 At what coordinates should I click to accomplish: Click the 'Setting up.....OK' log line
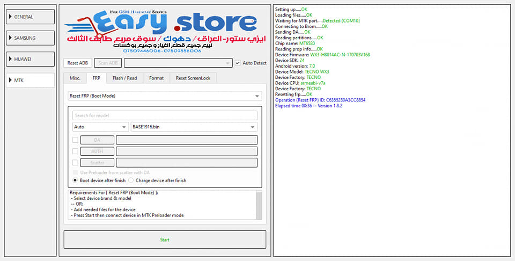291,9
